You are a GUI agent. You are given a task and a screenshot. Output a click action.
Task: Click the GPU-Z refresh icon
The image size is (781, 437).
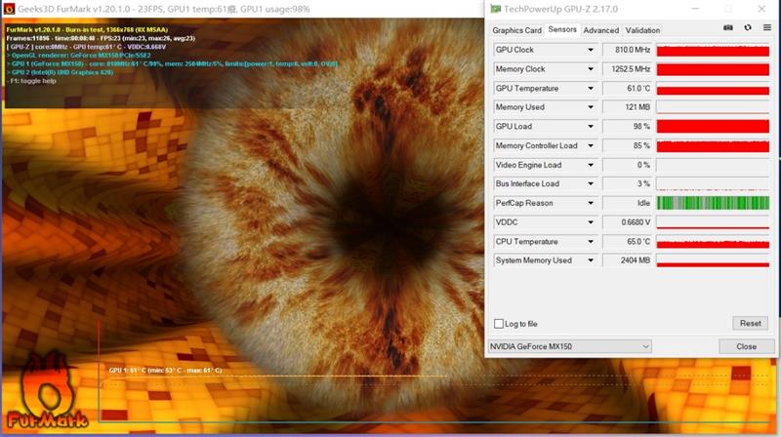click(748, 28)
